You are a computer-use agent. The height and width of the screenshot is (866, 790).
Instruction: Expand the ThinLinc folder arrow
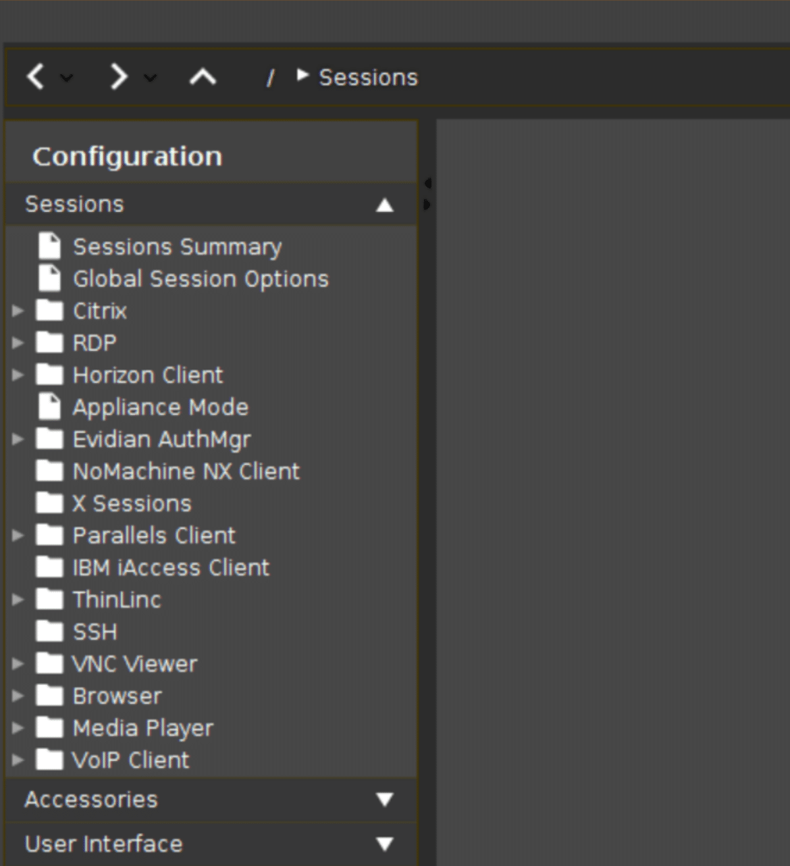[18, 600]
